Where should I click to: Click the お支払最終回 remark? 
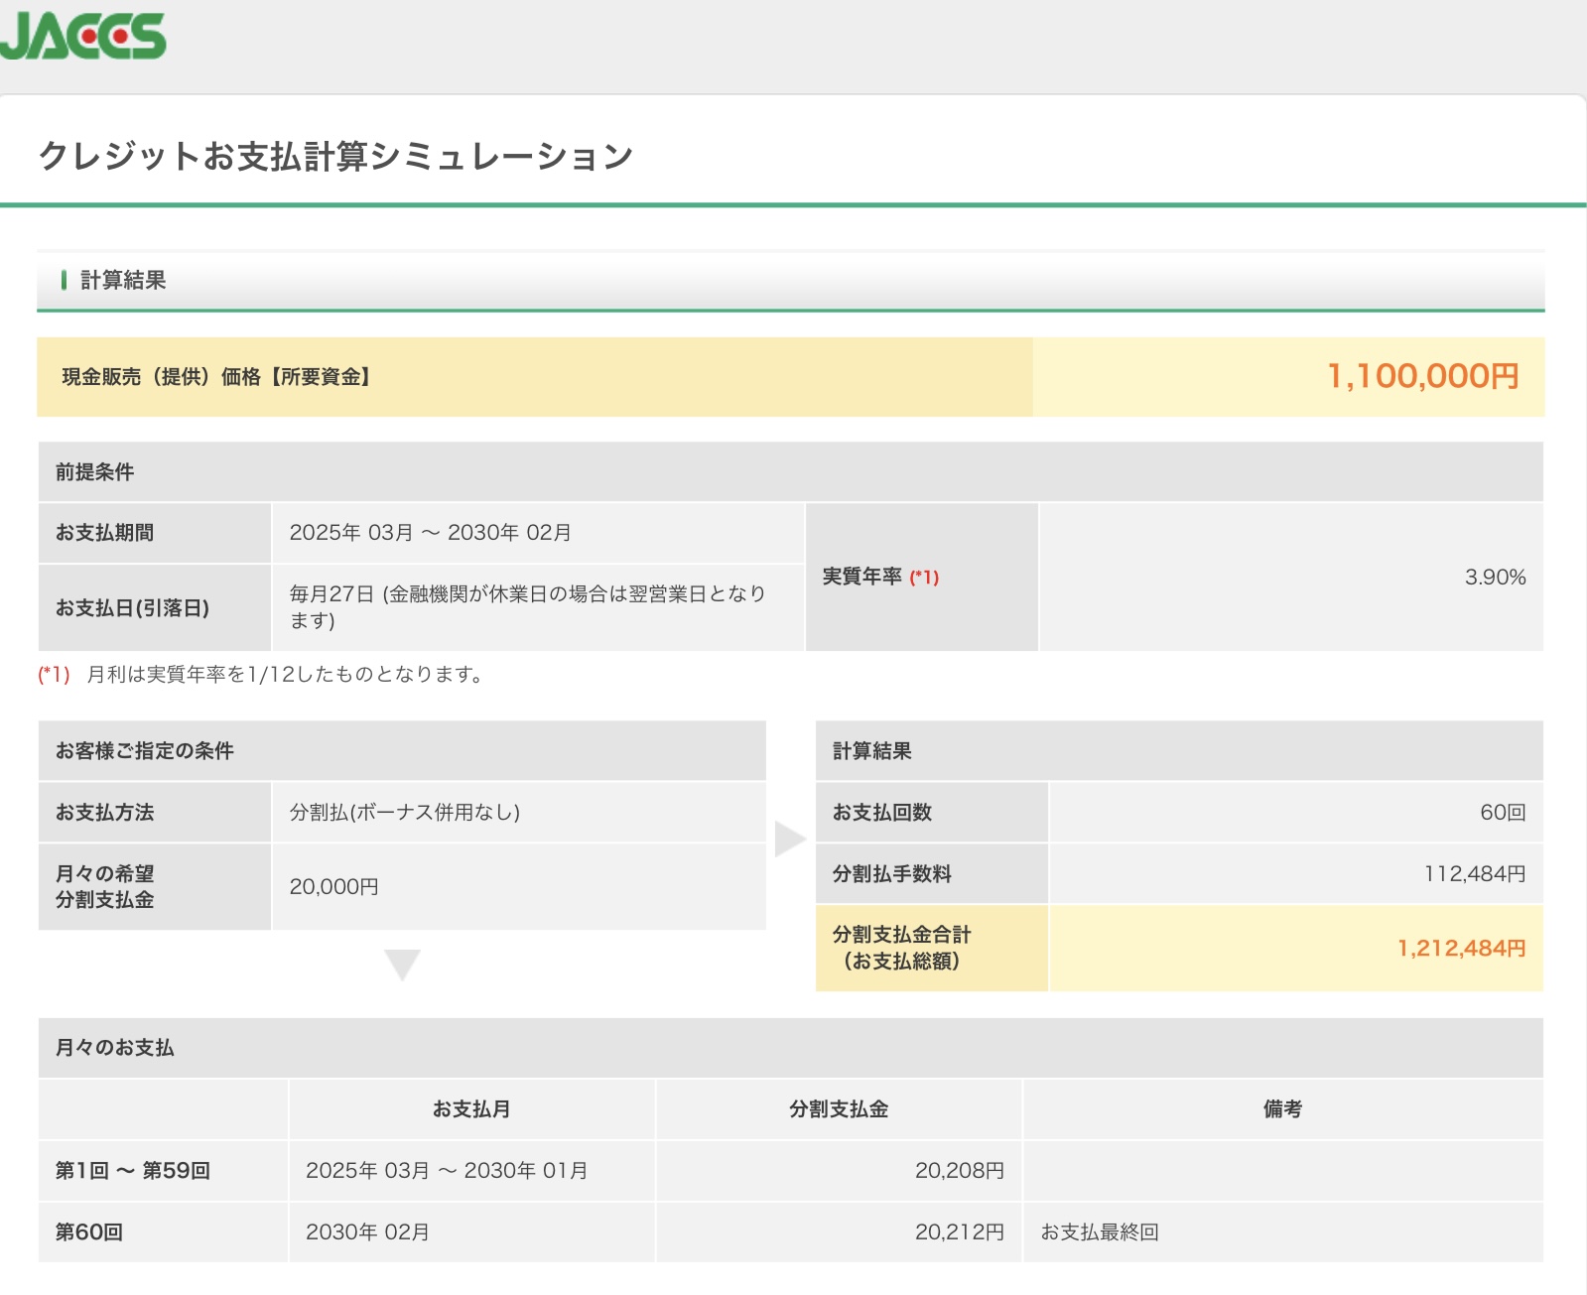[x=1100, y=1232]
